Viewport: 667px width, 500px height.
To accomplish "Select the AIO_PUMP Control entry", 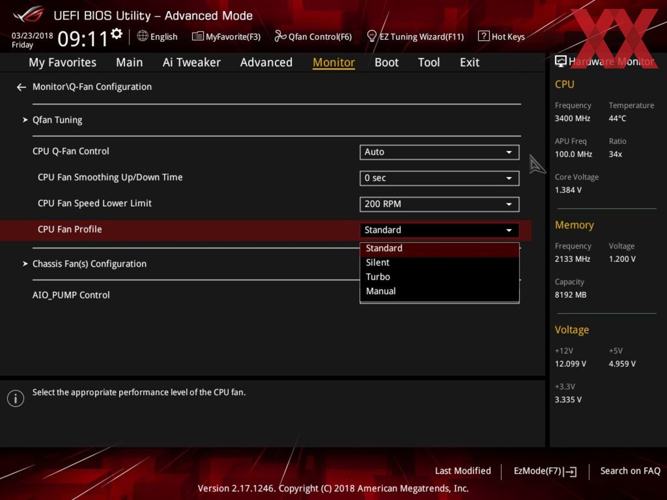I will pyautogui.click(x=71, y=295).
